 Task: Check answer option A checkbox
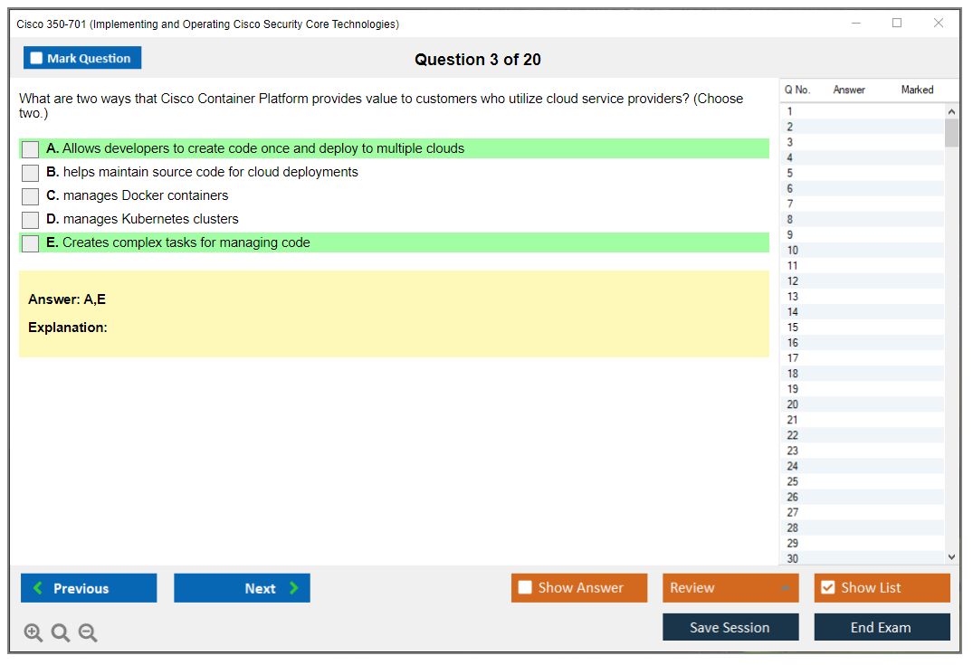point(30,148)
